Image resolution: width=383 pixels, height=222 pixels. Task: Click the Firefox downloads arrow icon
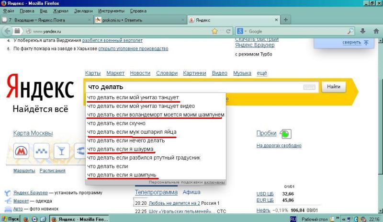click(363, 31)
